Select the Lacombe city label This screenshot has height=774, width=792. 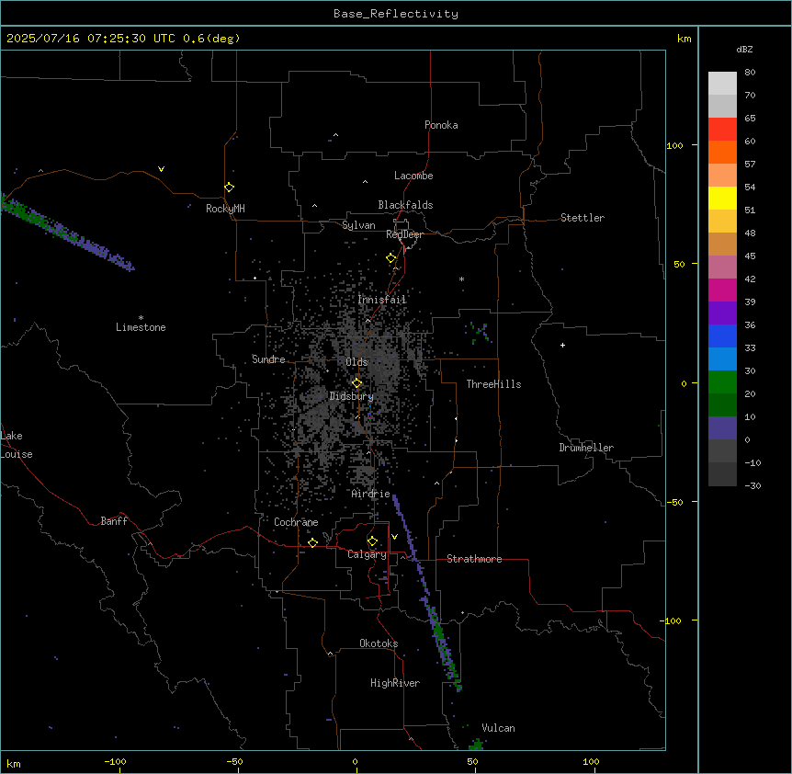(413, 176)
